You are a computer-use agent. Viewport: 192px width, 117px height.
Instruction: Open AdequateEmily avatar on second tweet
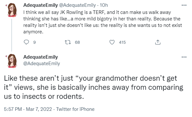click(x=12, y=61)
